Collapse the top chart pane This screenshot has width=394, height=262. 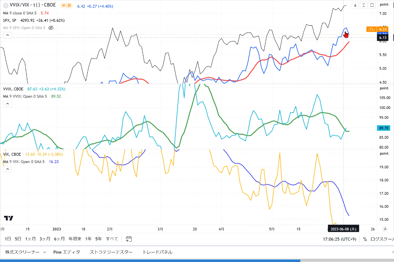364,5
